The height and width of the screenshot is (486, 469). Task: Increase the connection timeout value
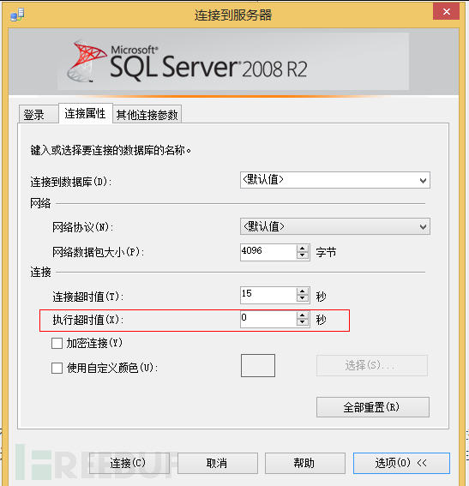point(303,291)
